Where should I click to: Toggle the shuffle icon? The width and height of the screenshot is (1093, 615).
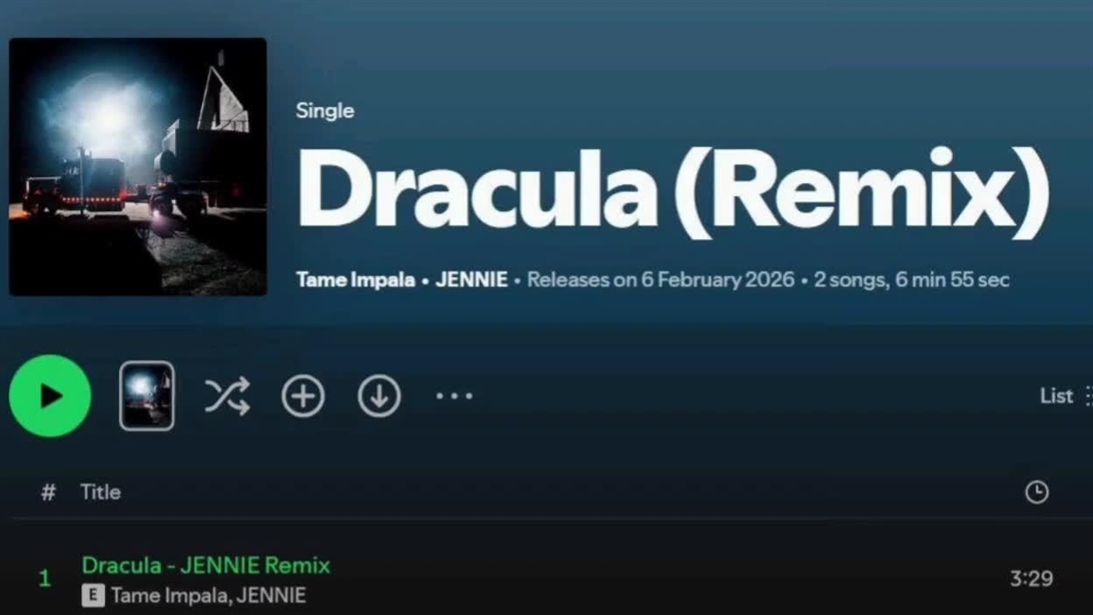[227, 396]
